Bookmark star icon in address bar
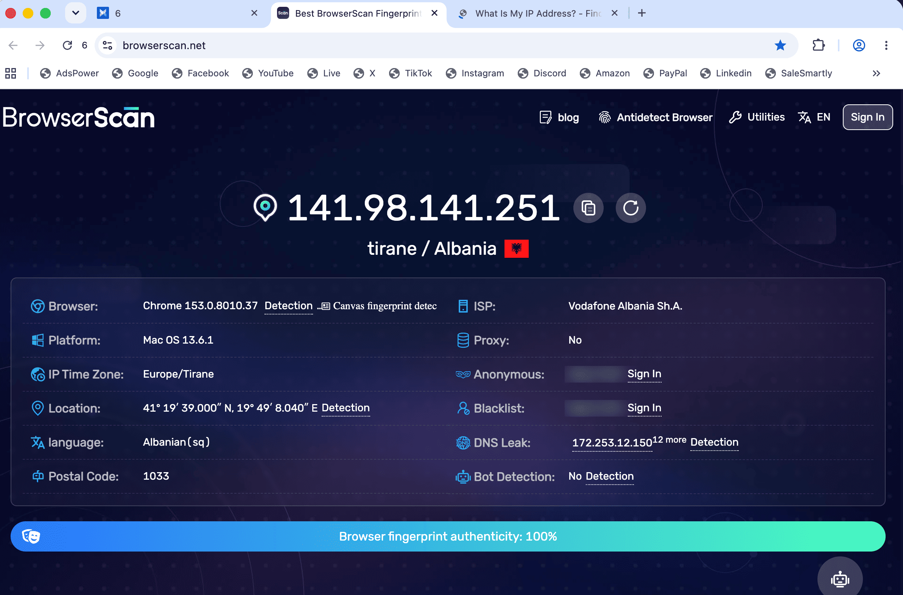This screenshot has width=903, height=595. coord(780,45)
